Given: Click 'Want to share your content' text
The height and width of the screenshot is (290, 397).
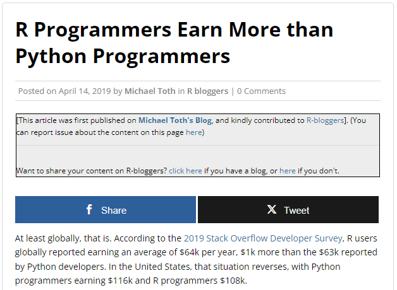Looking at the screenshot, I should click(91, 171).
